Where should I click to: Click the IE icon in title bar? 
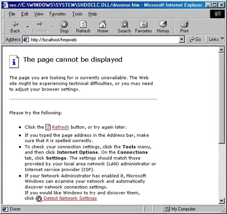[x=5, y=5]
